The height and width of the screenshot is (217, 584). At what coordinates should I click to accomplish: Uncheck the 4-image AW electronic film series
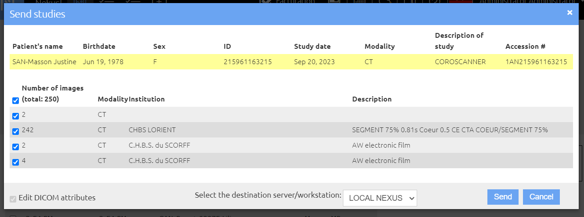(x=16, y=162)
